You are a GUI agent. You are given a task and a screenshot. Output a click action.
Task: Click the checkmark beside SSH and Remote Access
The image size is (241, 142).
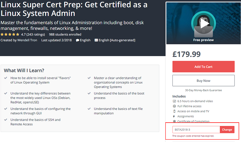(x=6, y=120)
